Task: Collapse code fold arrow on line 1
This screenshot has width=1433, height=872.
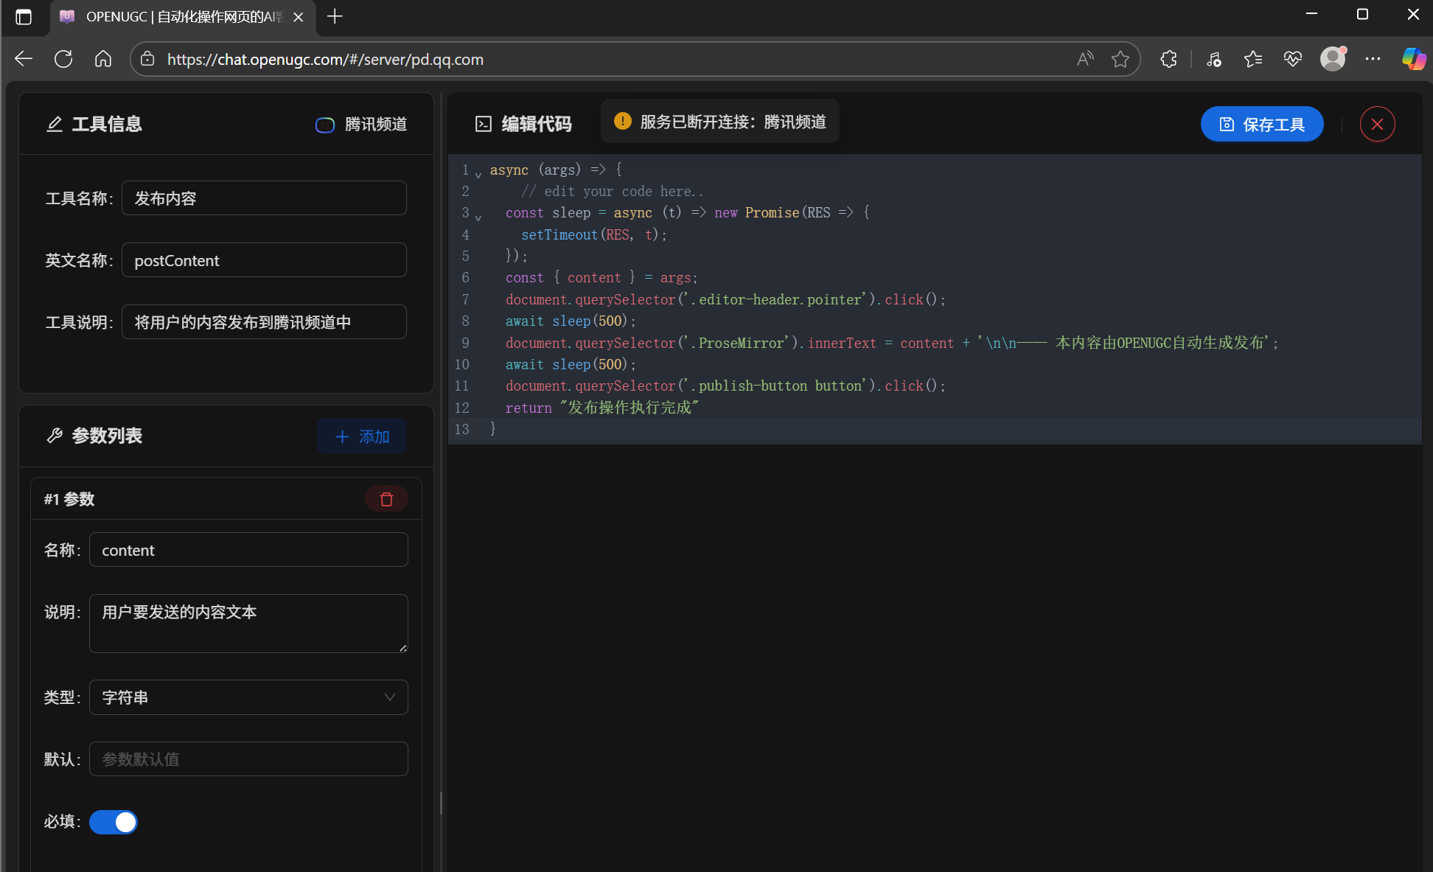Action: (478, 174)
